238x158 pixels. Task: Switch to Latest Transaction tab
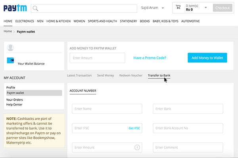pyautogui.click(x=79, y=75)
